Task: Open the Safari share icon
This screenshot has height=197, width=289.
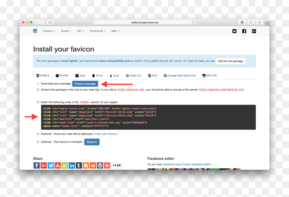Action: pyautogui.click(x=251, y=22)
